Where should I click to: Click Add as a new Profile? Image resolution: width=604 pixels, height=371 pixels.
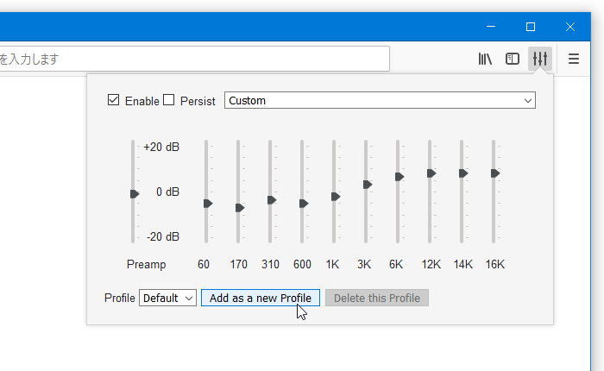coord(261,298)
